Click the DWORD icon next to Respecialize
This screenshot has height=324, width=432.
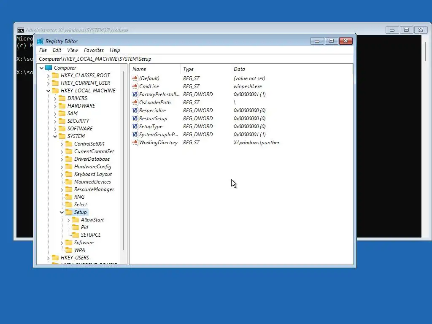click(x=135, y=110)
